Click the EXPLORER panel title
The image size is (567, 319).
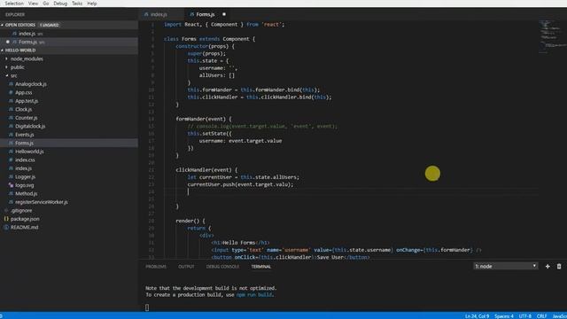coord(15,14)
